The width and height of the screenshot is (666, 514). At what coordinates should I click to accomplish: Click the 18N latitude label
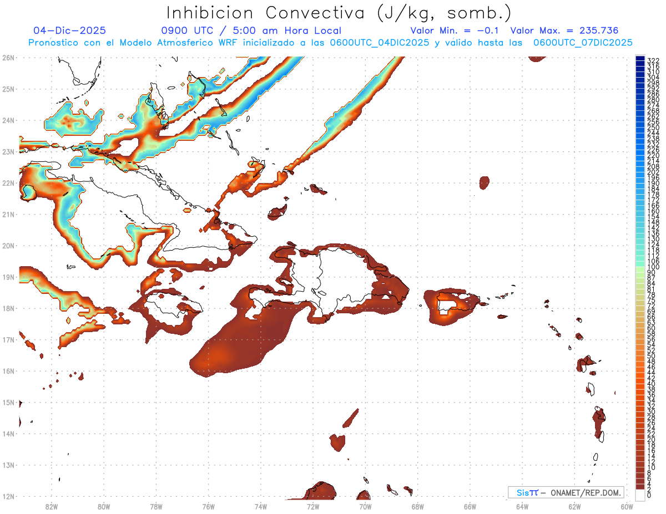click(8, 308)
